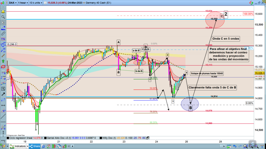Screen dimensions: 266x149
Task: Select the ruler measurement tool
Action: [3, 33]
